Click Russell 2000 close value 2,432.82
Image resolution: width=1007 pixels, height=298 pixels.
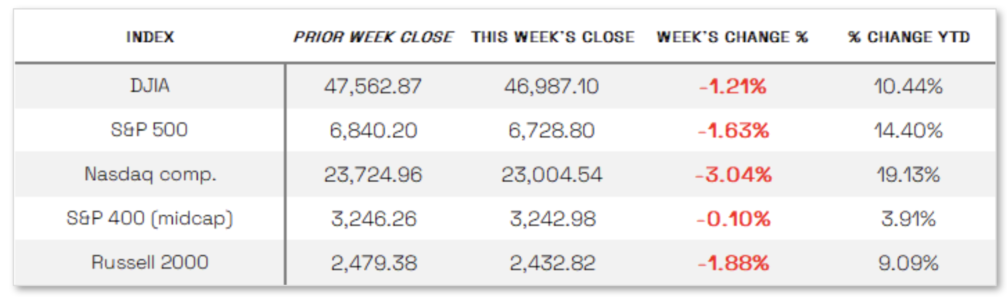tap(552, 263)
